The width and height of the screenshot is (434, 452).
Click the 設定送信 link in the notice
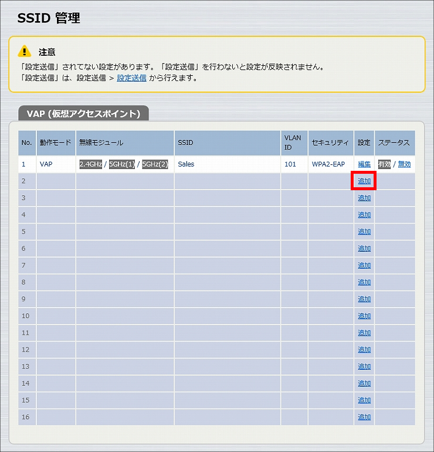(x=131, y=78)
